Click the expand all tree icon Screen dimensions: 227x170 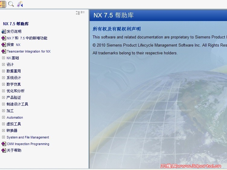[x=78, y=13]
